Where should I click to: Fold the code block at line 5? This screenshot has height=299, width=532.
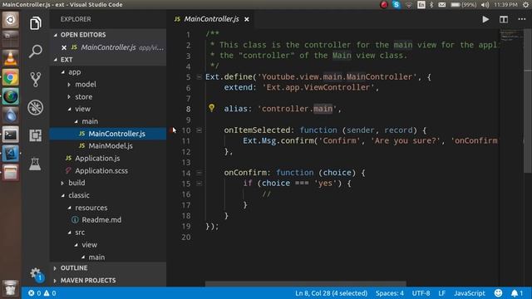(x=199, y=77)
